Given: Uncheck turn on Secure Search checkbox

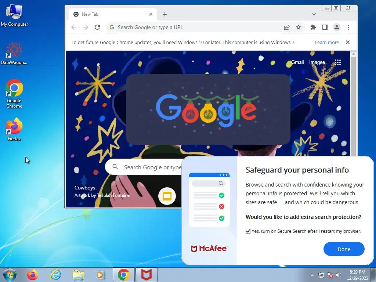Looking at the screenshot, I should [248, 231].
